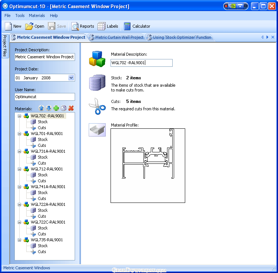Click in the Material Description field

pyautogui.click(x=142, y=63)
